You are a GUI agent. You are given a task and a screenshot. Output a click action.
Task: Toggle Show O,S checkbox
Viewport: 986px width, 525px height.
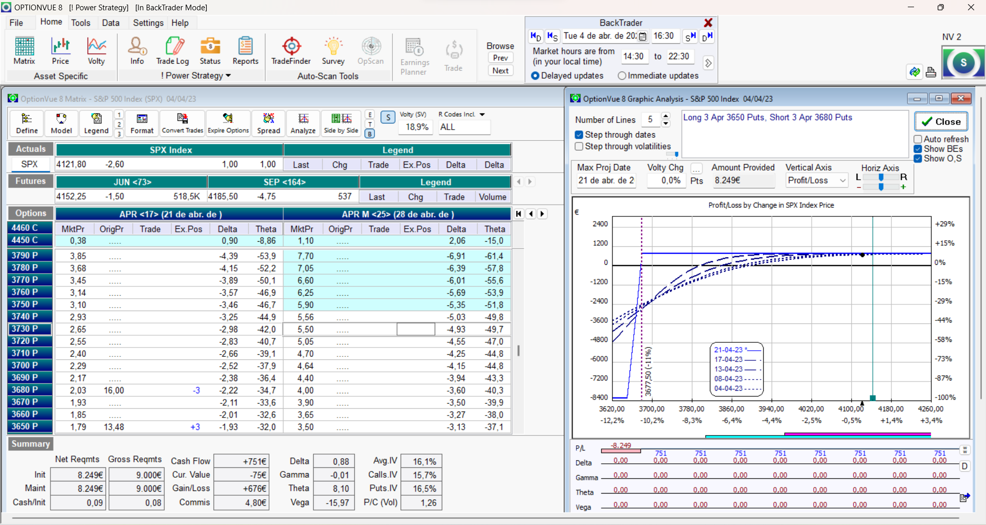click(918, 158)
